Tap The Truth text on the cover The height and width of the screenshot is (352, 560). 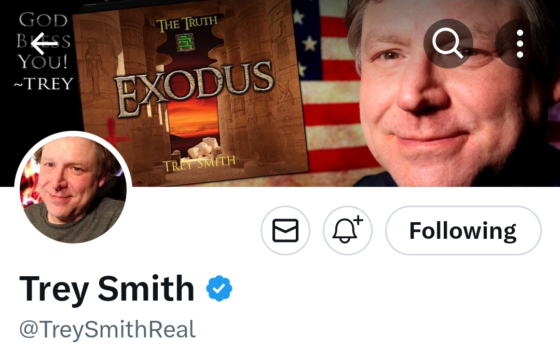coord(186,23)
